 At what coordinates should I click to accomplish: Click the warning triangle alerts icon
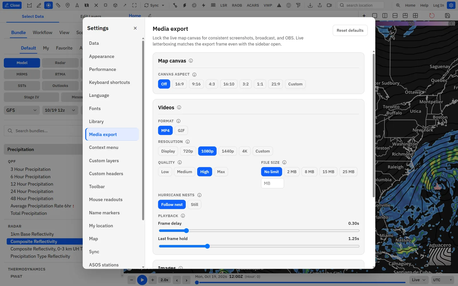279,5
